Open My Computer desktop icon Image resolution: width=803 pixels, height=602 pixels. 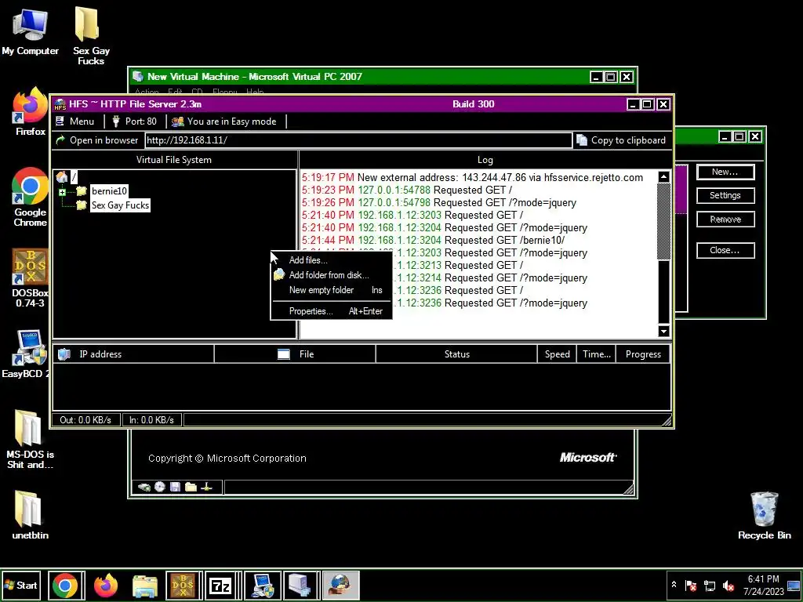30,31
